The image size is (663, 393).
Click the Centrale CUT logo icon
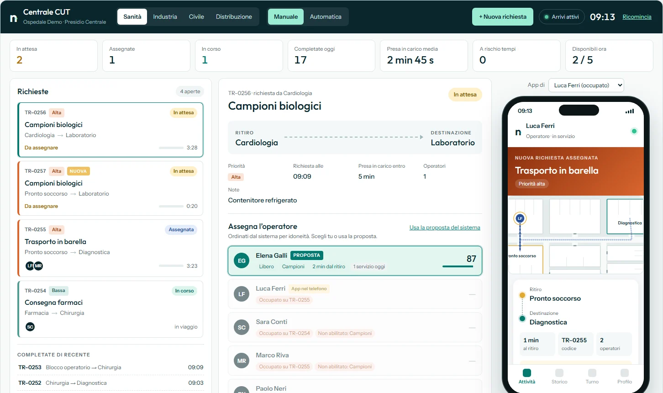14,18
